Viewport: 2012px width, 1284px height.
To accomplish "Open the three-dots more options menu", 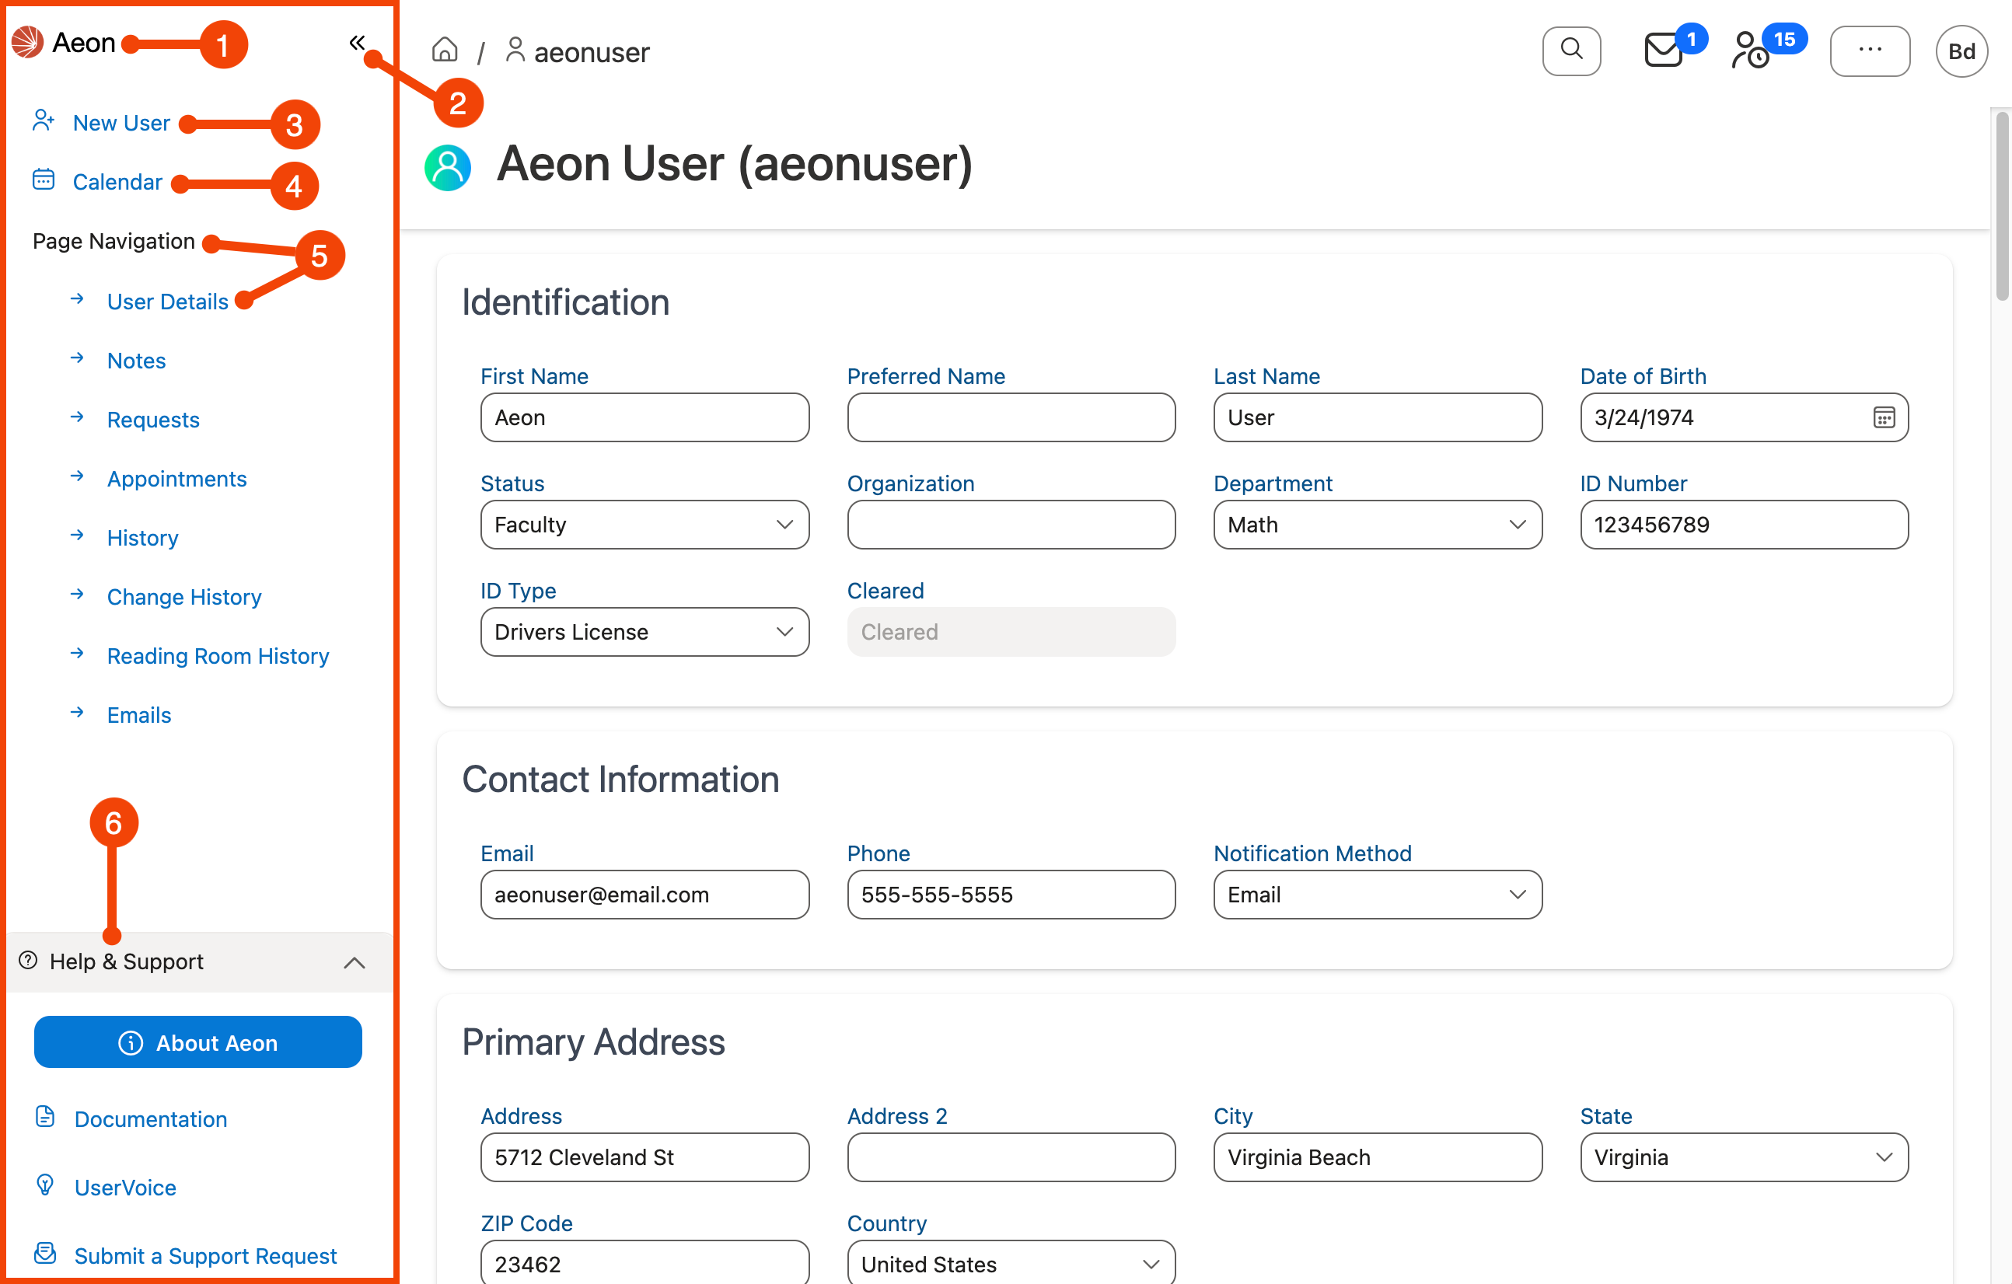I will point(1869,51).
